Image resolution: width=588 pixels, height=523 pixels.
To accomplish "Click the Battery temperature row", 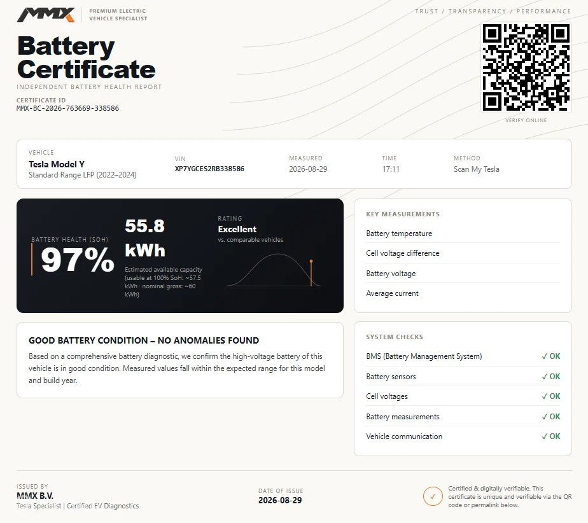I will 463,234.
